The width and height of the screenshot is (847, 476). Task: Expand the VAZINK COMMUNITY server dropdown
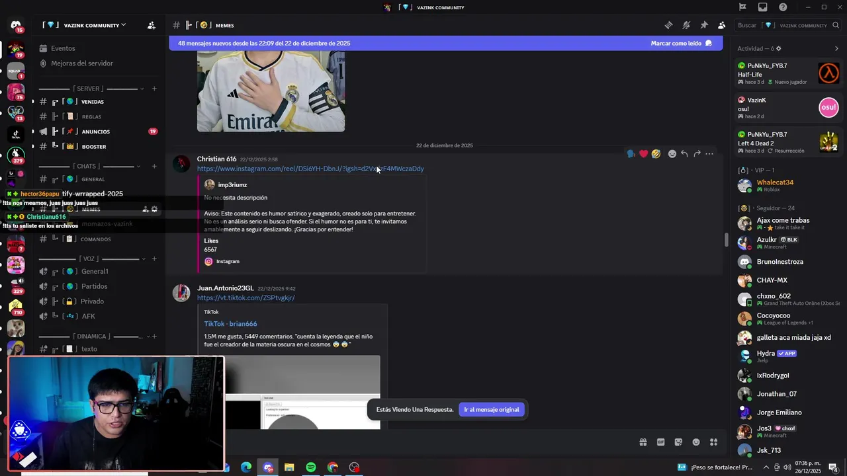(x=85, y=25)
